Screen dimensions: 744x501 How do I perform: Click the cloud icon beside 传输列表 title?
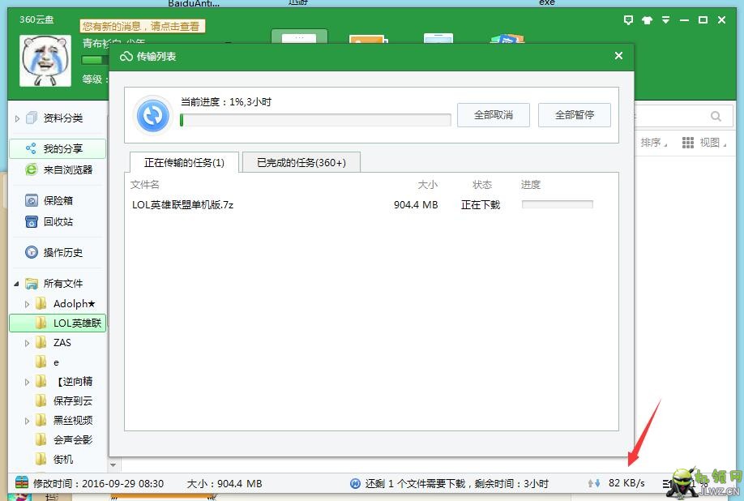(126, 57)
